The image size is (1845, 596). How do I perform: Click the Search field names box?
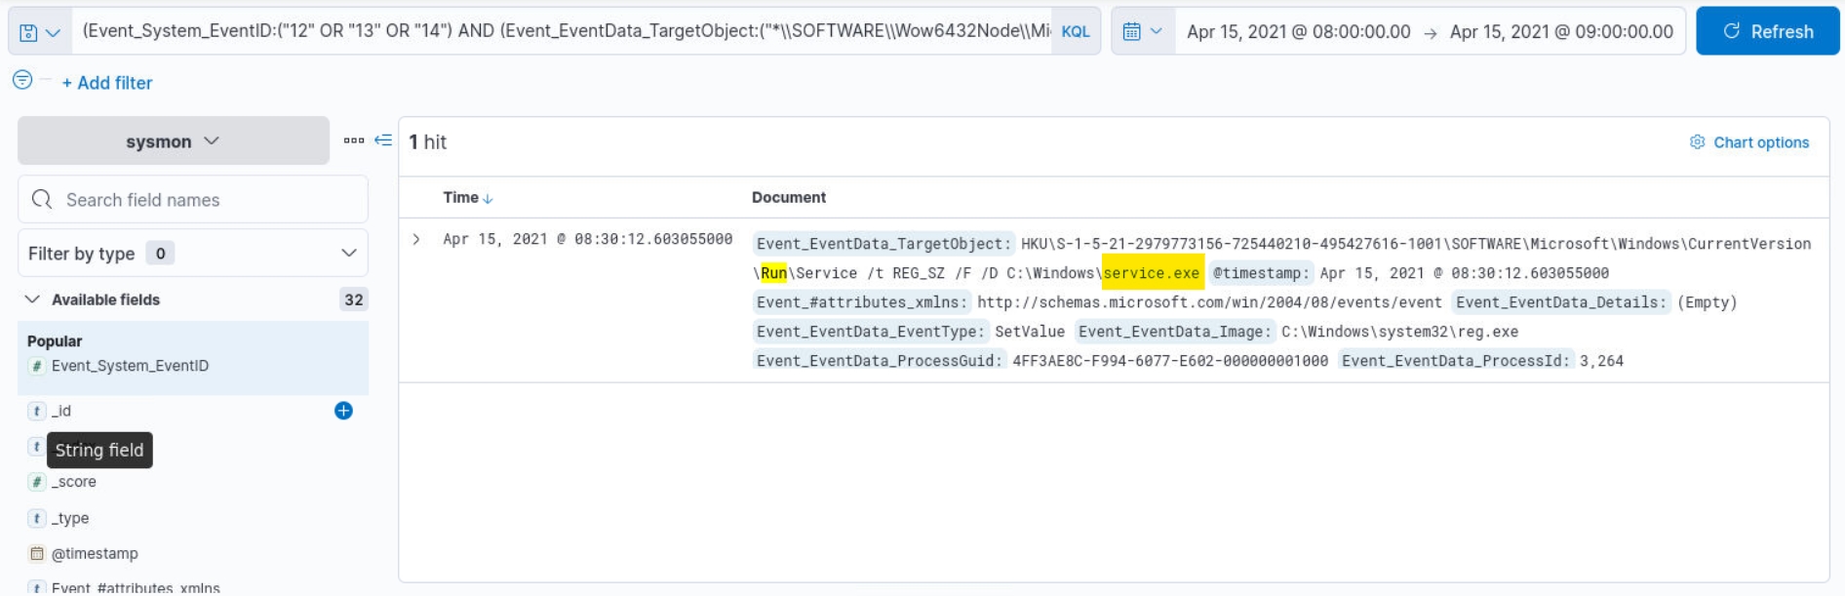(193, 200)
